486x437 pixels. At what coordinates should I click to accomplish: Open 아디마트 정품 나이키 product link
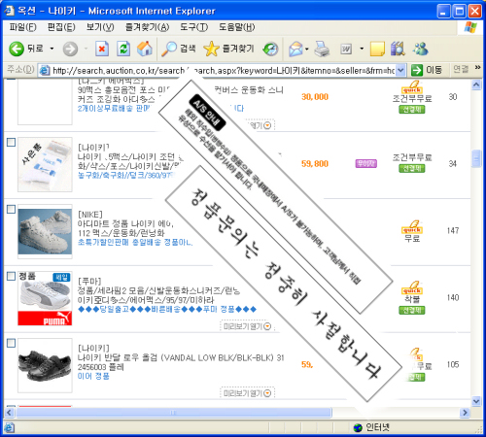point(126,228)
